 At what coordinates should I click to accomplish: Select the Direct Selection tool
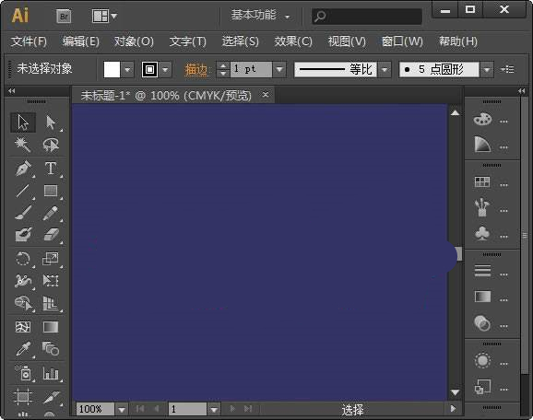pyautogui.click(x=51, y=122)
